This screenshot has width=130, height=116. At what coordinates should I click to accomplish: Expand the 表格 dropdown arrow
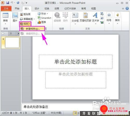coord(5,24)
